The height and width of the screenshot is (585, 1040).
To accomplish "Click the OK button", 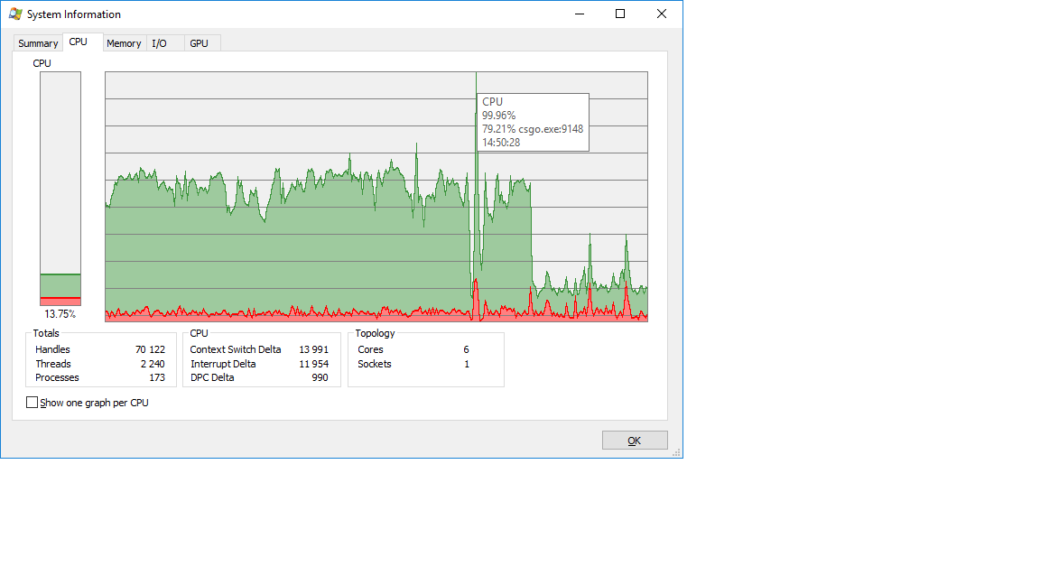I will (x=635, y=441).
